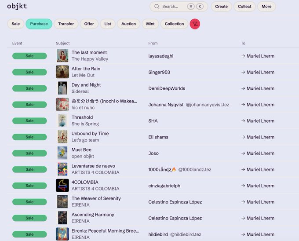The width and height of the screenshot is (299, 241).
Task: Open She is Spring collection link
Action: [85, 124]
